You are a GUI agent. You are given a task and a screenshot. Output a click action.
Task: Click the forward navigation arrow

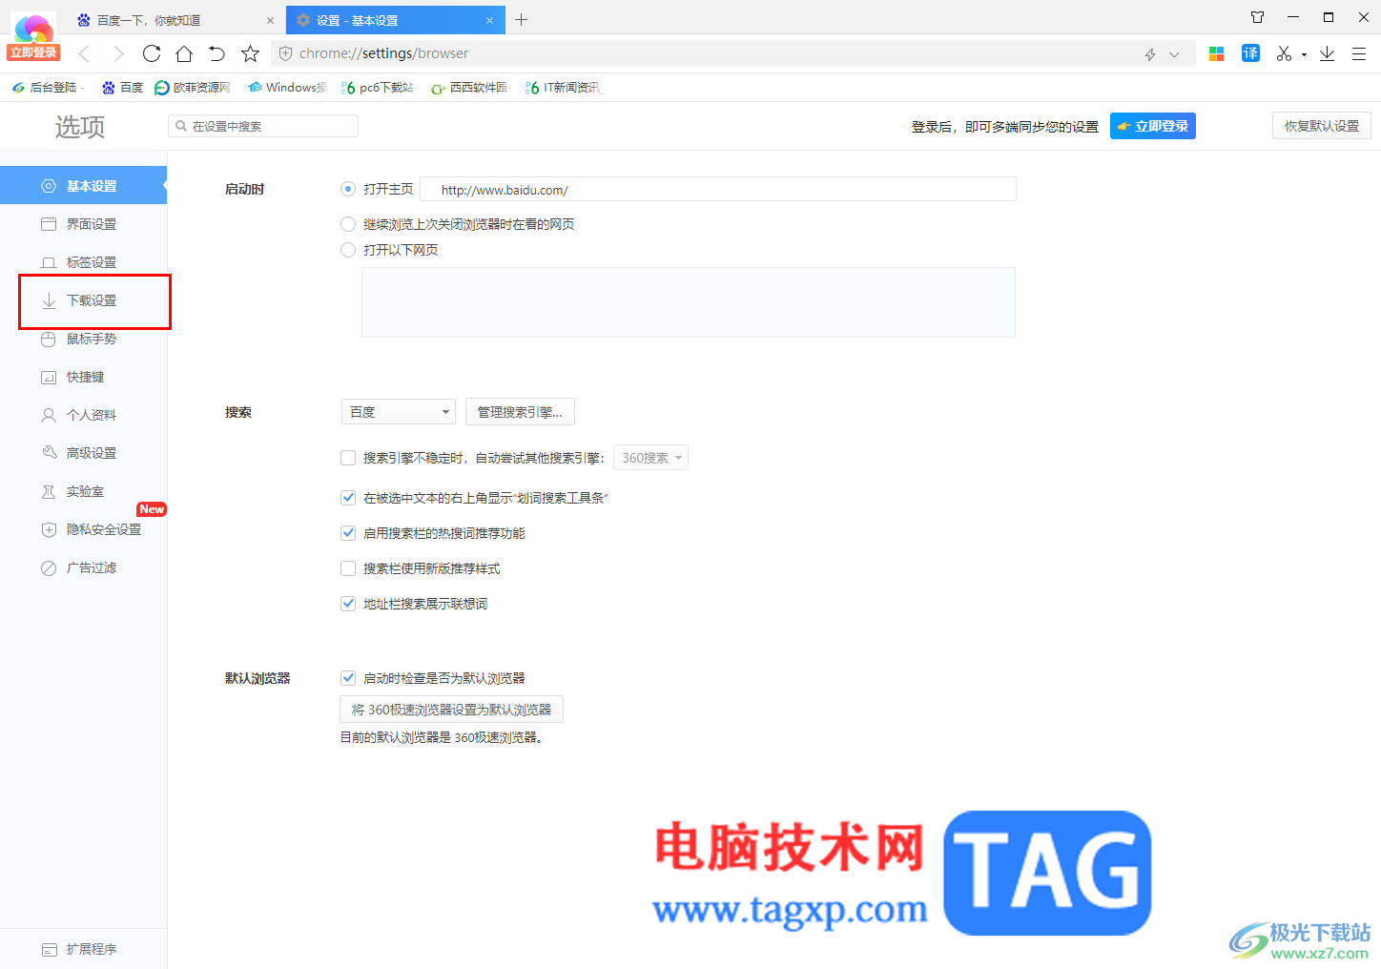118,53
